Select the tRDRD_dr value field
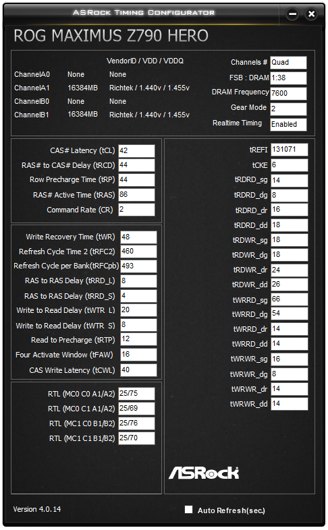The height and width of the screenshot is (530, 328). [x=290, y=210]
